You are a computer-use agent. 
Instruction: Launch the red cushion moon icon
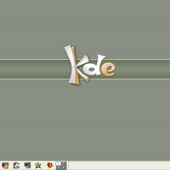[x=50, y=165]
